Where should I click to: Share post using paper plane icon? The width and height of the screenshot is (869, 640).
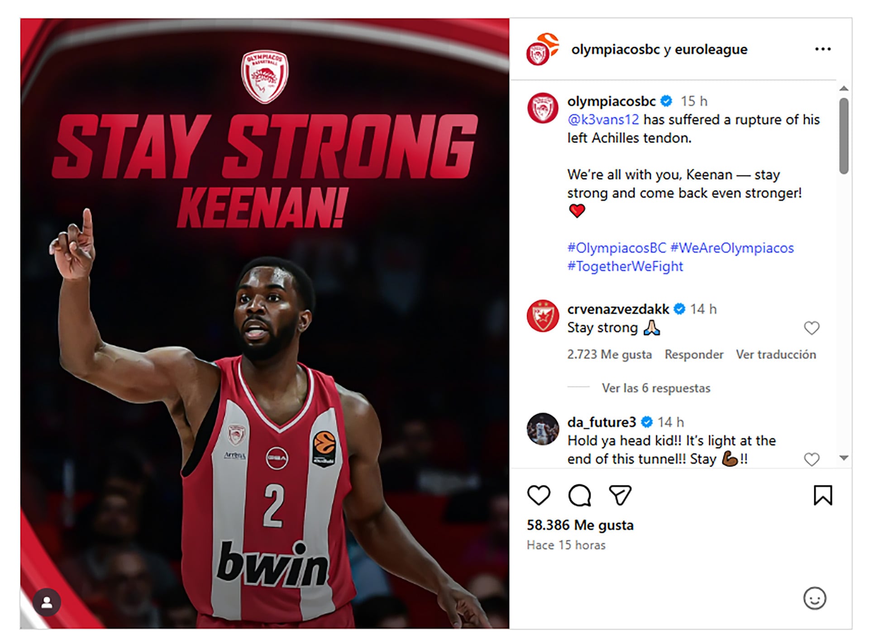coord(620,495)
